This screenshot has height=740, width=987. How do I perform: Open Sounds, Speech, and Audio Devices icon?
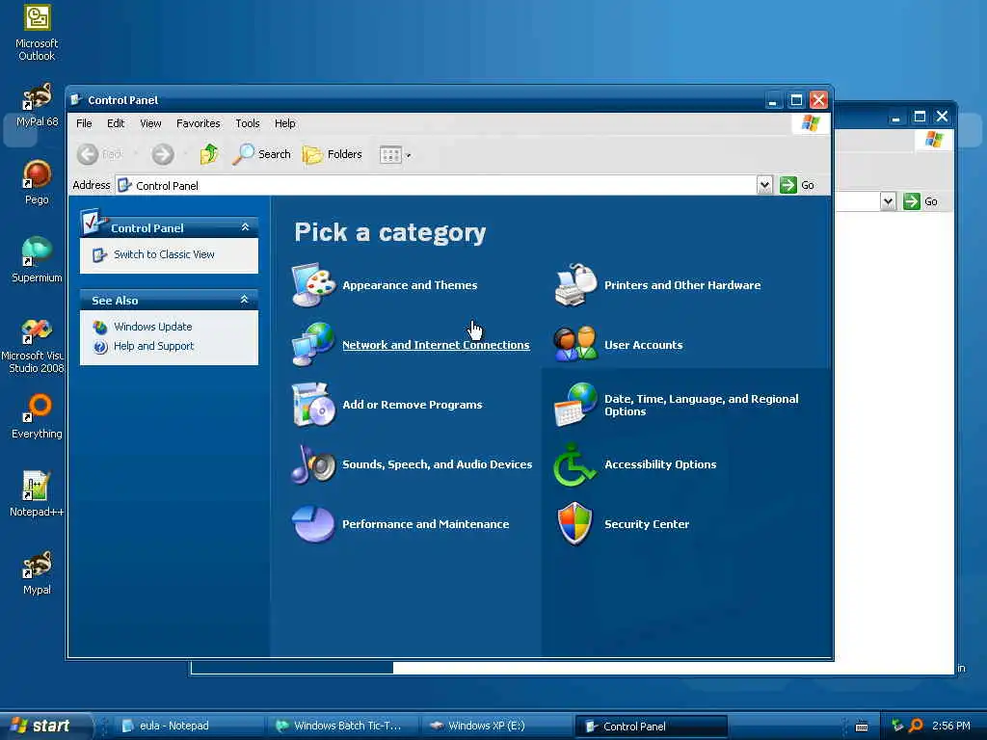click(313, 464)
